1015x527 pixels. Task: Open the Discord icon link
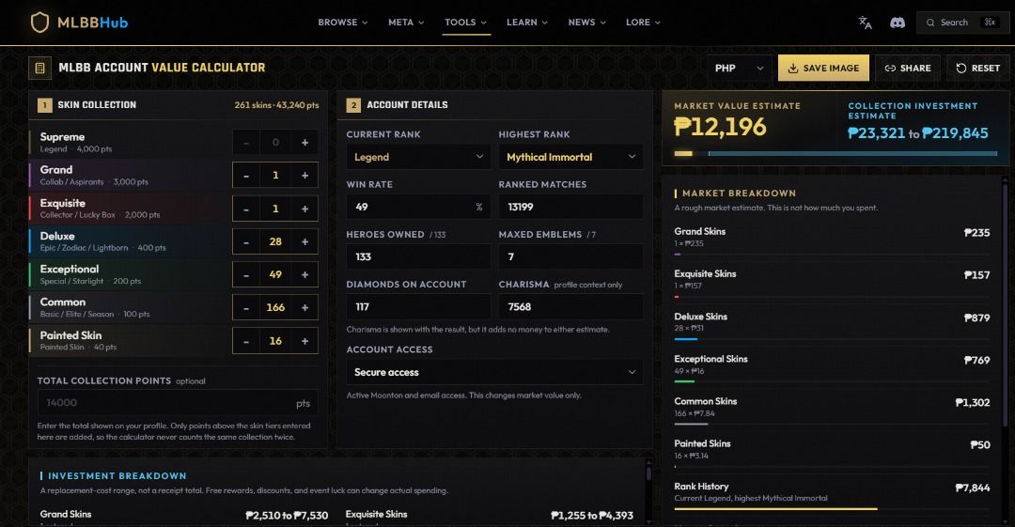tap(898, 23)
